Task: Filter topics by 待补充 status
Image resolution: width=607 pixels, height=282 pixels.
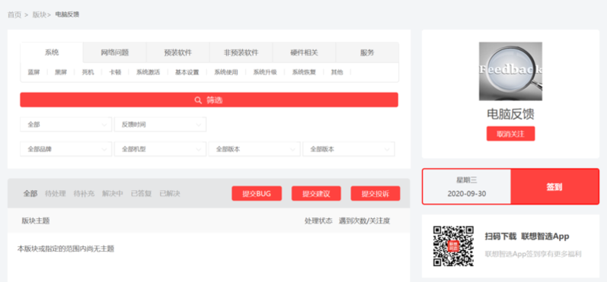Action: click(x=84, y=194)
